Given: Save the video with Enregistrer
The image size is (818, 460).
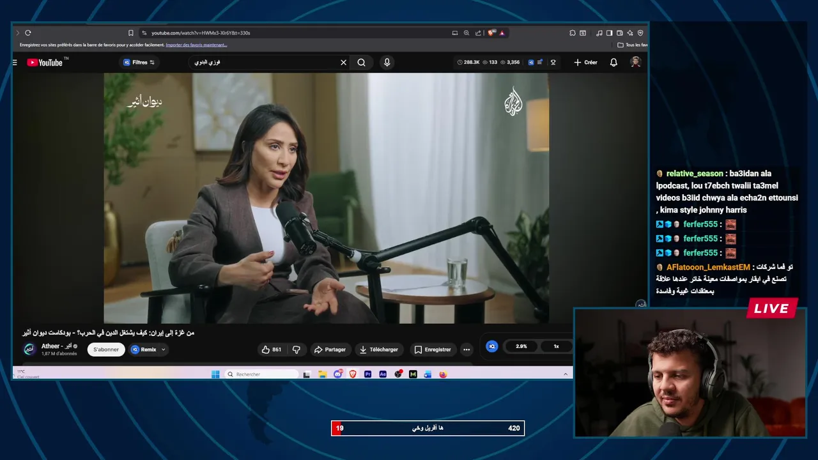Looking at the screenshot, I should click(x=433, y=349).
